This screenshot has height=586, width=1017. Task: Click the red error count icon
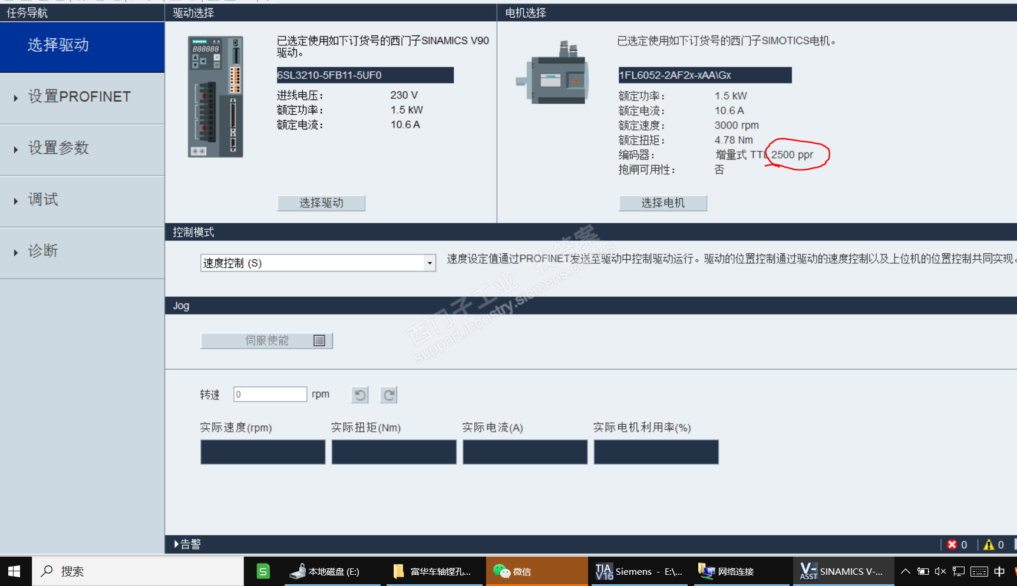(x=952, y=544)
